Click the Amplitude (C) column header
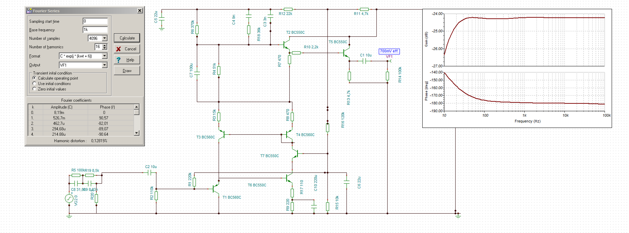Image resolution: width=629 pixels, height=233 pixels. (62, 107)
